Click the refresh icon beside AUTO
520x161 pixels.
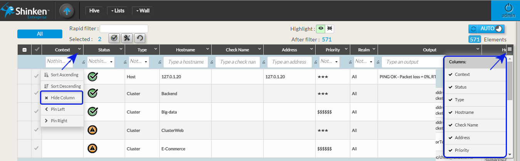(x=473, y=29)
